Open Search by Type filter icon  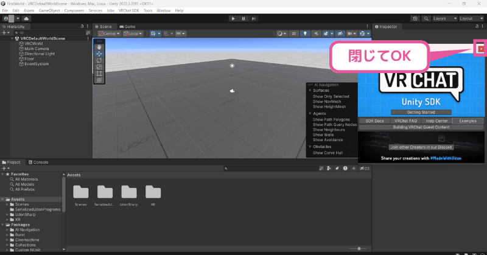(x=329, y=169)
